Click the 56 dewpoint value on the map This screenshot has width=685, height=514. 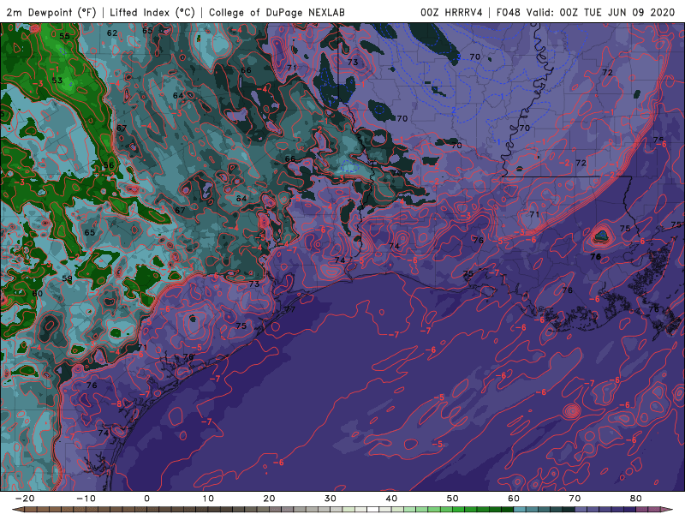tap(109, 165)
